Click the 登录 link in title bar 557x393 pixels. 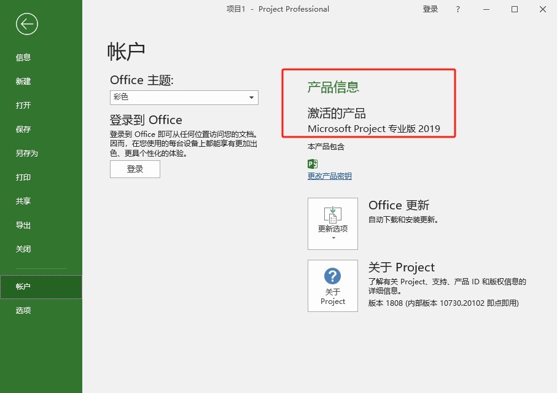[x=430, y=9]
